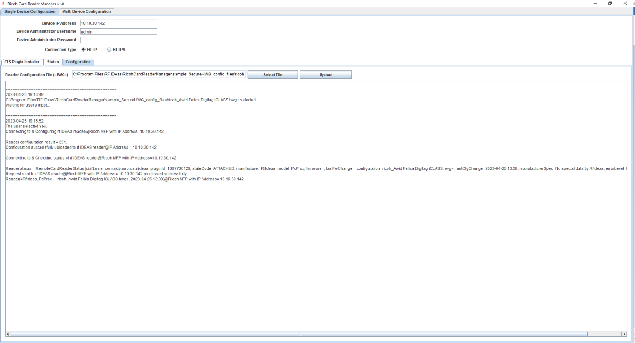Click 'Request sent to rf IDEAS reader' line

click(96, 174)
